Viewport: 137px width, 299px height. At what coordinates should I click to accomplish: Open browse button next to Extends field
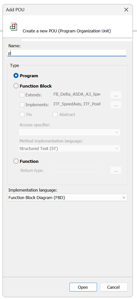click(x=116, y=95)
